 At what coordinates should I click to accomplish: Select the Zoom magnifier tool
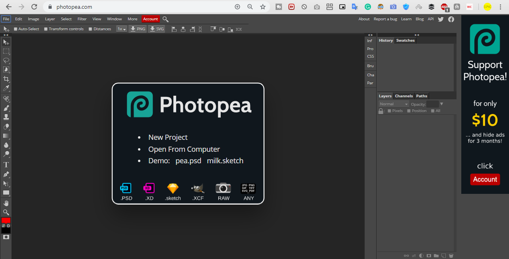(6, 212)
